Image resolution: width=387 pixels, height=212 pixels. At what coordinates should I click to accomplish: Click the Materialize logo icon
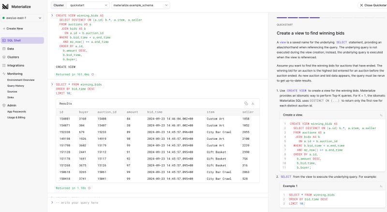(5, 7)
